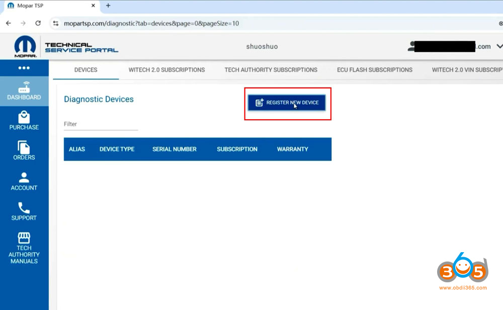Select the Devices tab
Screen dimensions: 503x310
(x=86, y=70)
